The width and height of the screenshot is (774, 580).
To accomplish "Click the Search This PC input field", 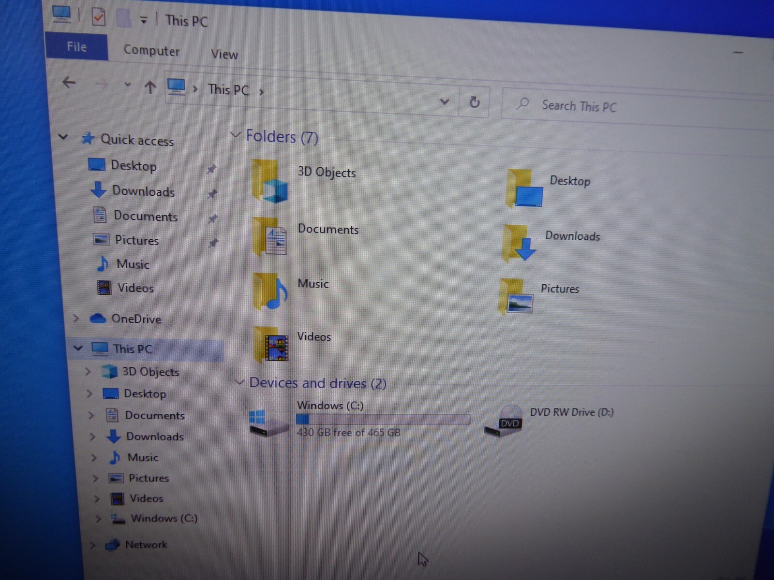I will pos(639,108).
